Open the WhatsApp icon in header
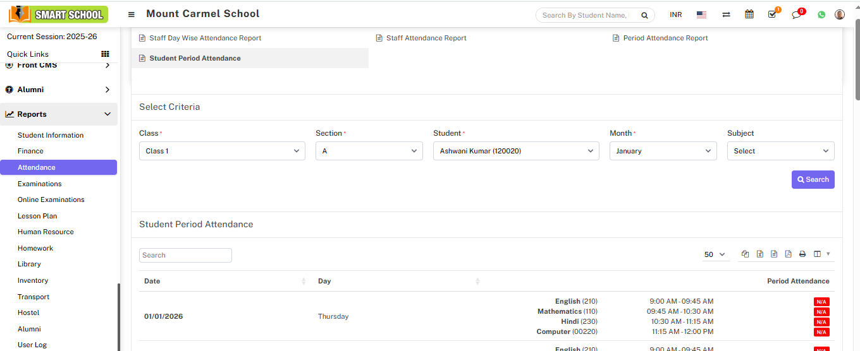 pyautogui.click(x=821, y=15)
